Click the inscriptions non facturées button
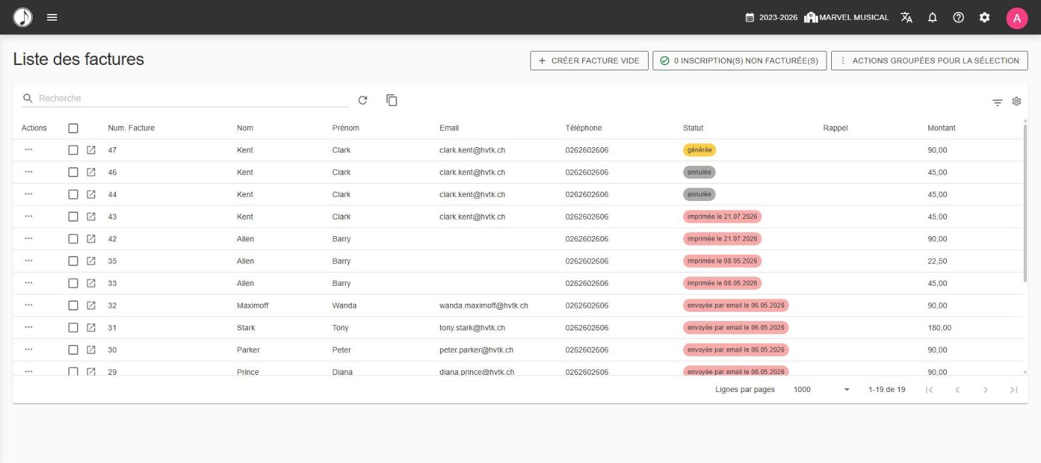 (740, 60)
